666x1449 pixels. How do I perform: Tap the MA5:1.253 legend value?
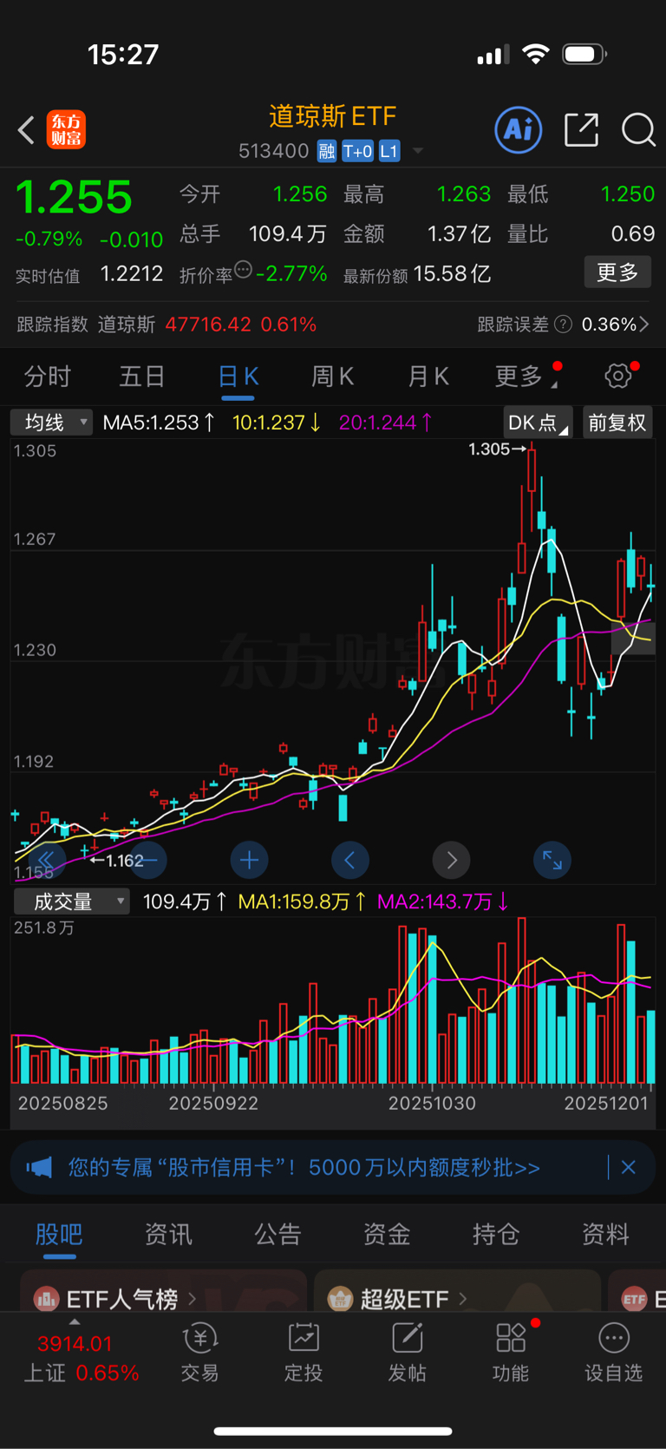(159, 423)
